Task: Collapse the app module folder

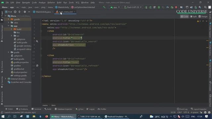Action: click(8, 26)
